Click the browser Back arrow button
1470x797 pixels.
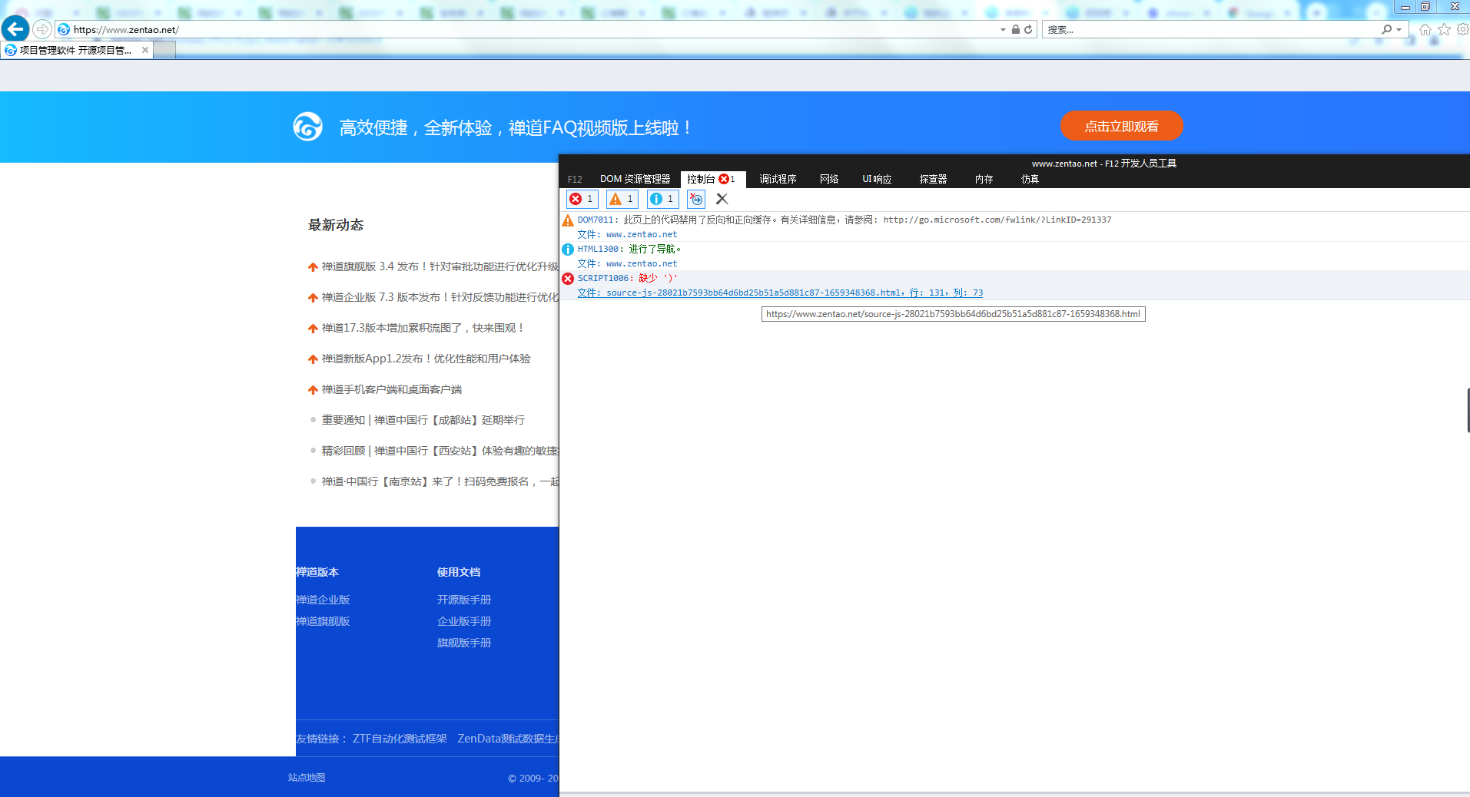(15, 29)
